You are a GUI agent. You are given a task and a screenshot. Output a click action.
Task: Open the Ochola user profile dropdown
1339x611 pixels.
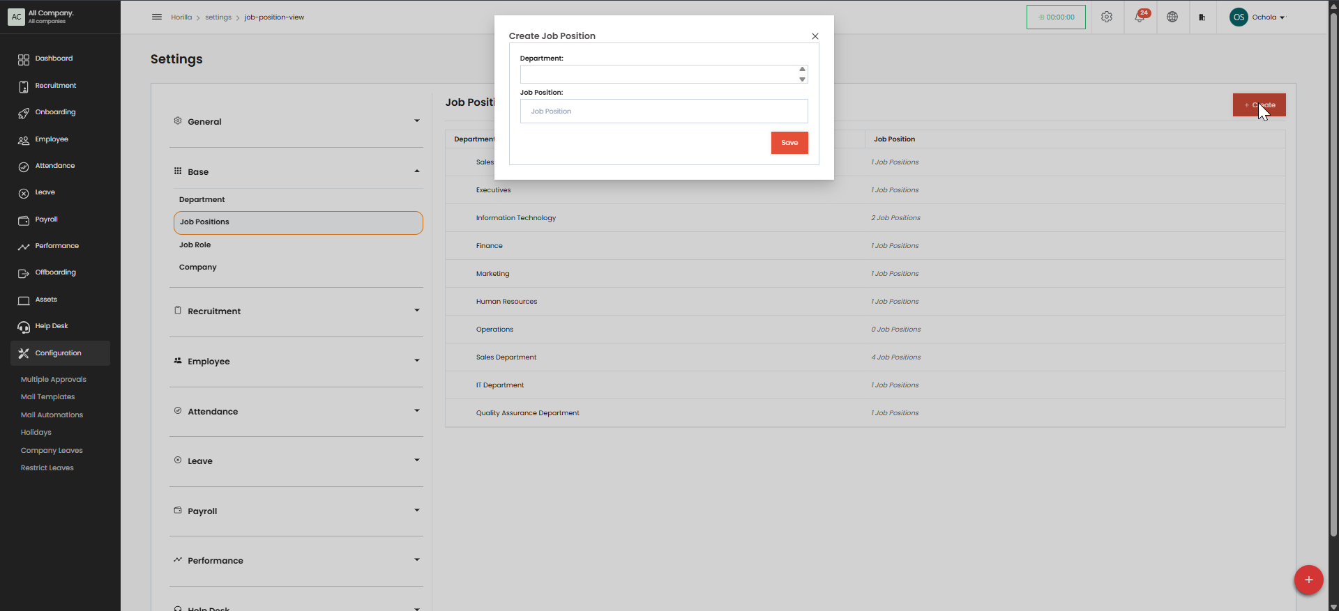coord(1258,17)
